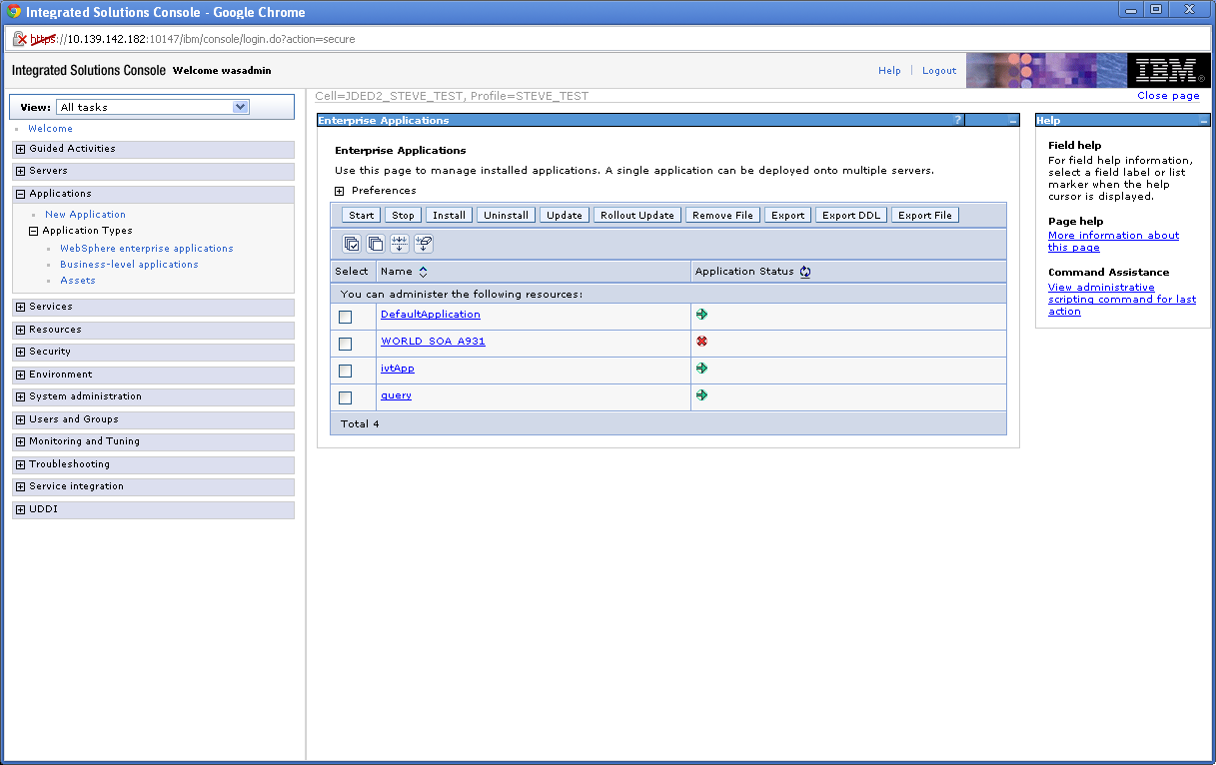Screen dimensions: 1216x765
Task: Open New Application in the navigation
Action: [x=85, y=215]
